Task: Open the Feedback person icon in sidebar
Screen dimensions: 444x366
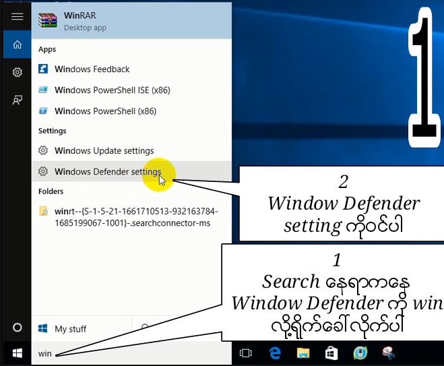Action: (x=18, y=100)
